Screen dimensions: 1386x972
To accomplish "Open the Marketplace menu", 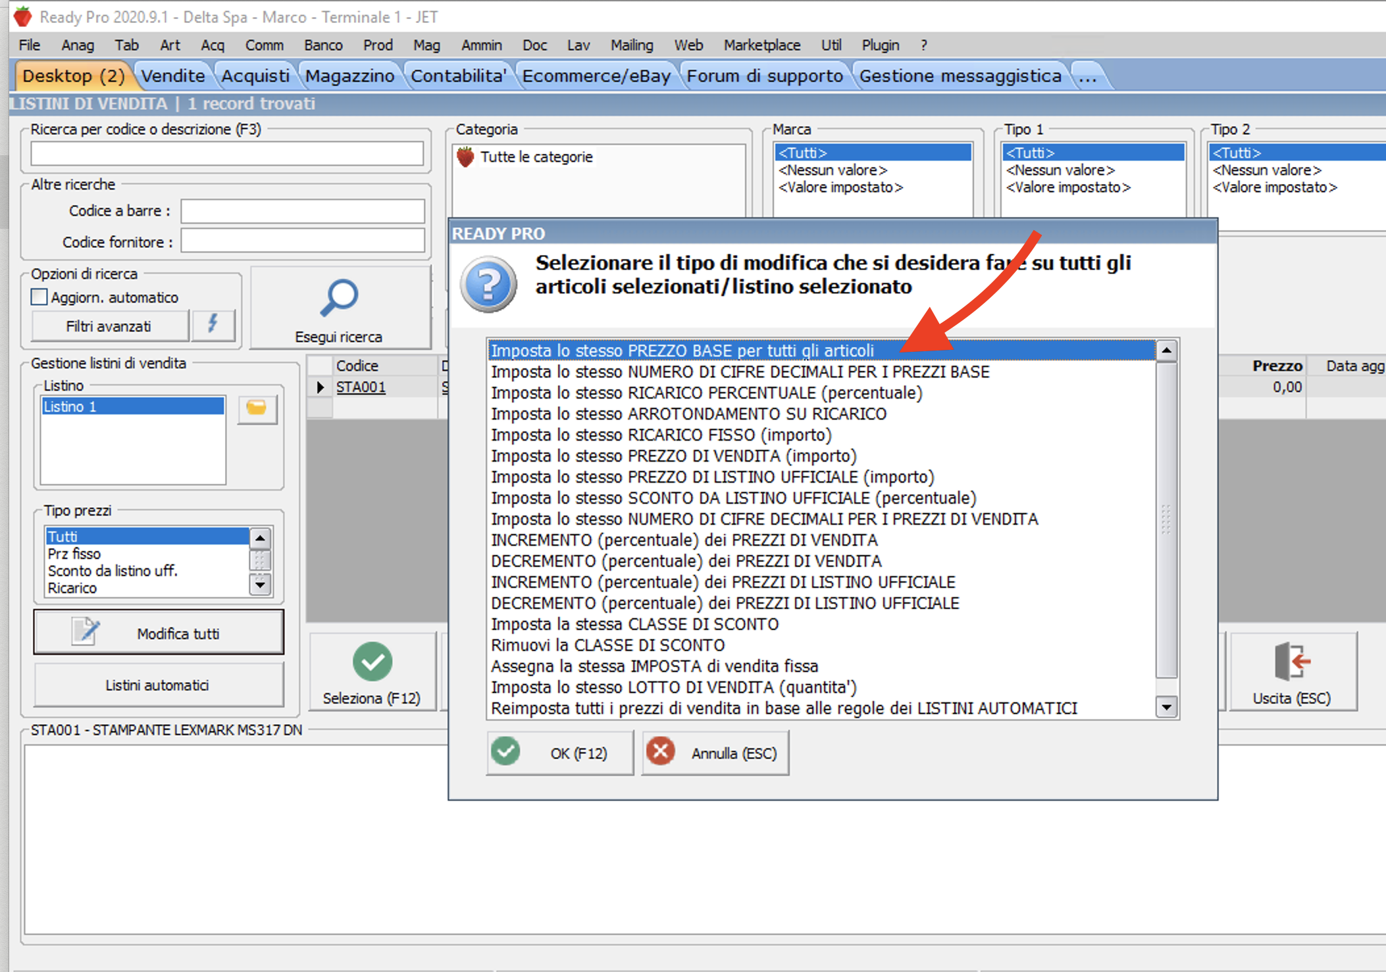I will 762,45.
